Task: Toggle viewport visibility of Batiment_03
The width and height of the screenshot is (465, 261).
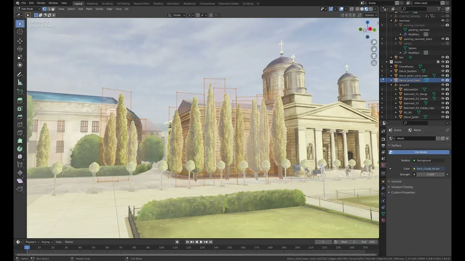Action: [442, 103]
